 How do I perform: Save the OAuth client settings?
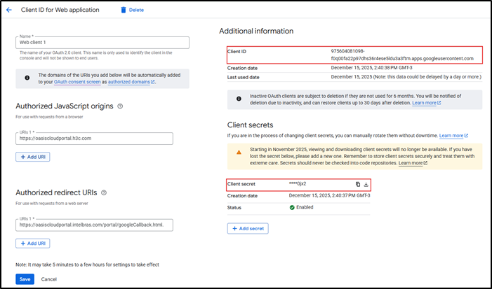(25, 279)
